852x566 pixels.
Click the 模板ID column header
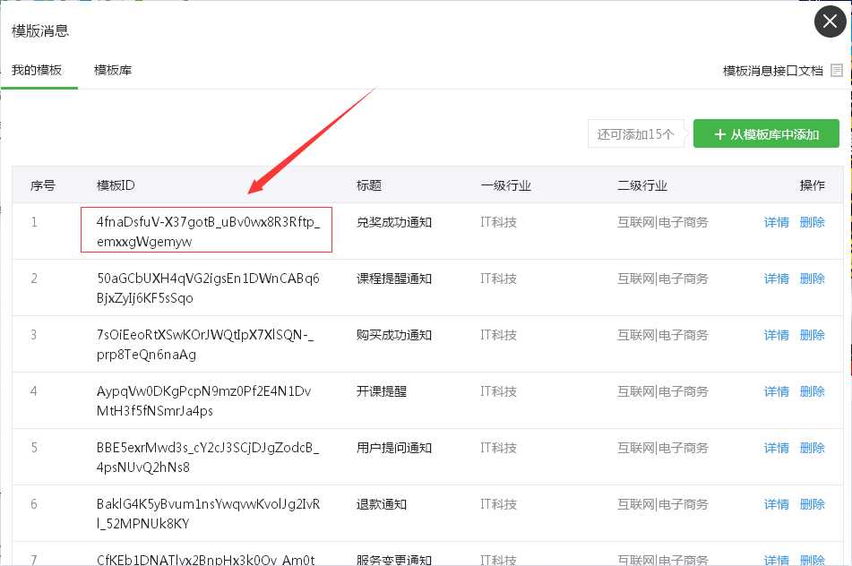(116, 185)
